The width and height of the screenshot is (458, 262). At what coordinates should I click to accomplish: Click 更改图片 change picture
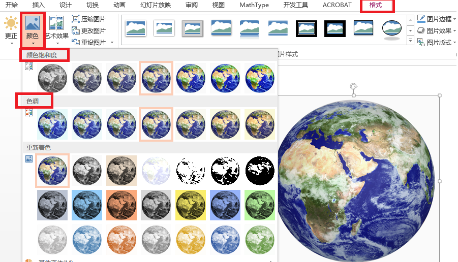89,31
